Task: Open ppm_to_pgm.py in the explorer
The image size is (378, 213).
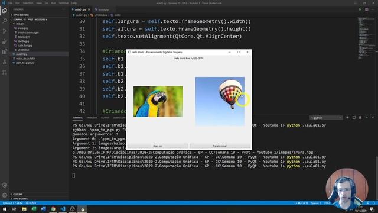Action: click(25, 63)
